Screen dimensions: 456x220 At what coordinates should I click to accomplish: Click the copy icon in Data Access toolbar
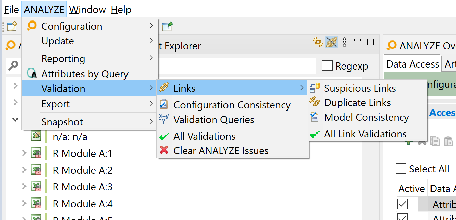point(435,141)
